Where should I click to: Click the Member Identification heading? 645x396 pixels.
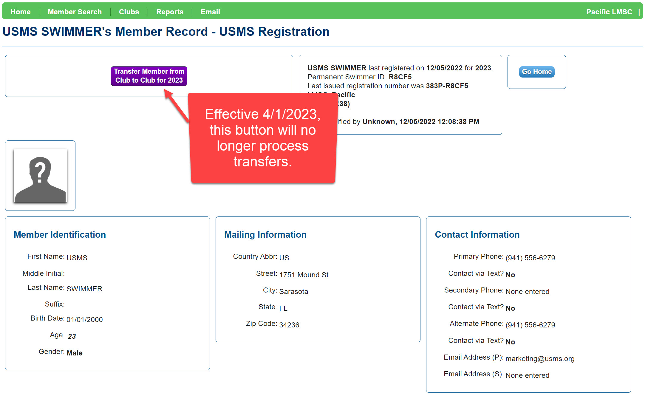[60, 235]
